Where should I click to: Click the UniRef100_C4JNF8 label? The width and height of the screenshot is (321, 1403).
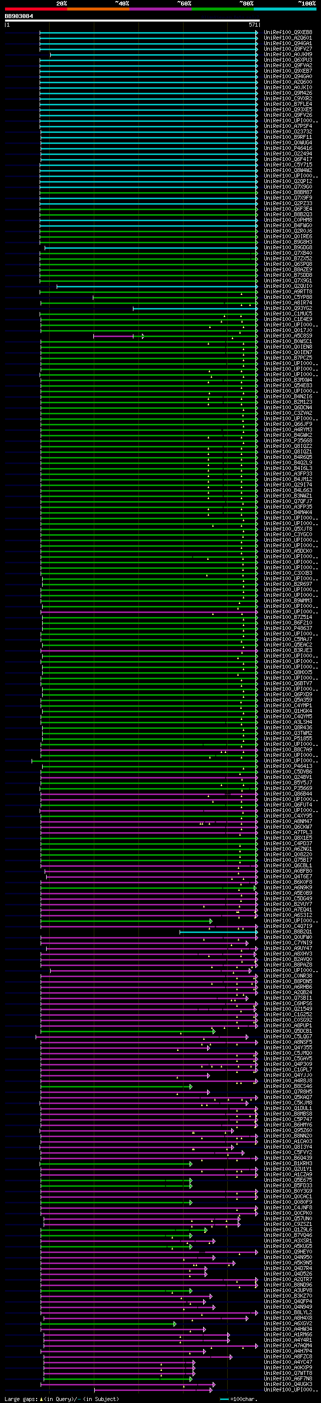(288, 1208)
